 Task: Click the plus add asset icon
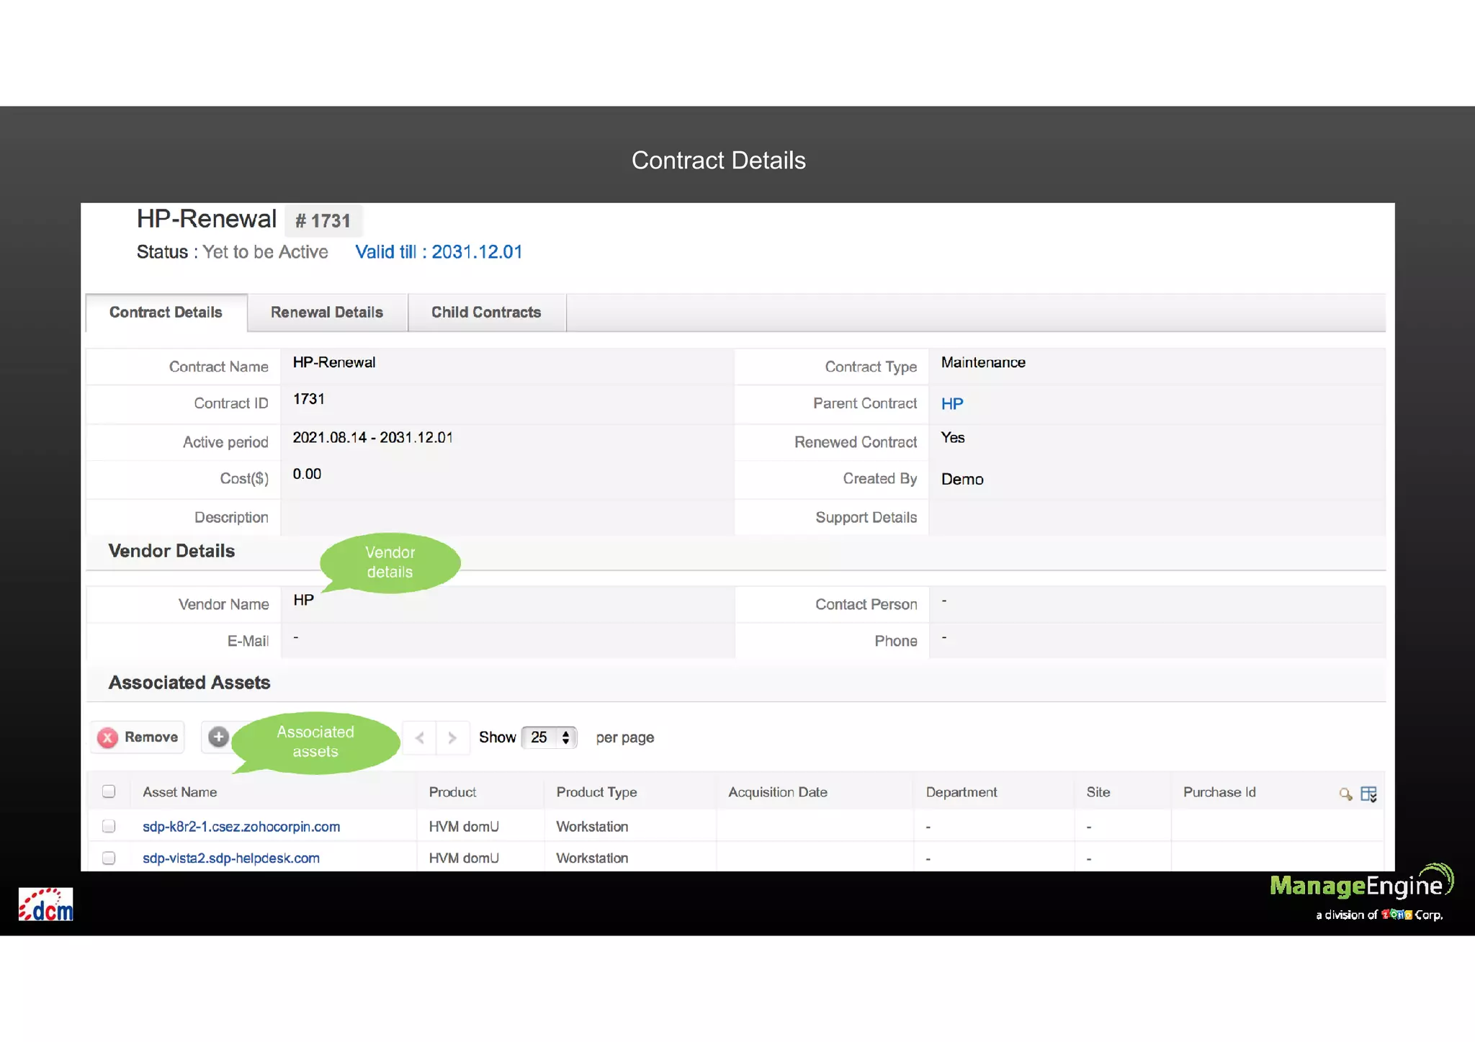[218, 737]
